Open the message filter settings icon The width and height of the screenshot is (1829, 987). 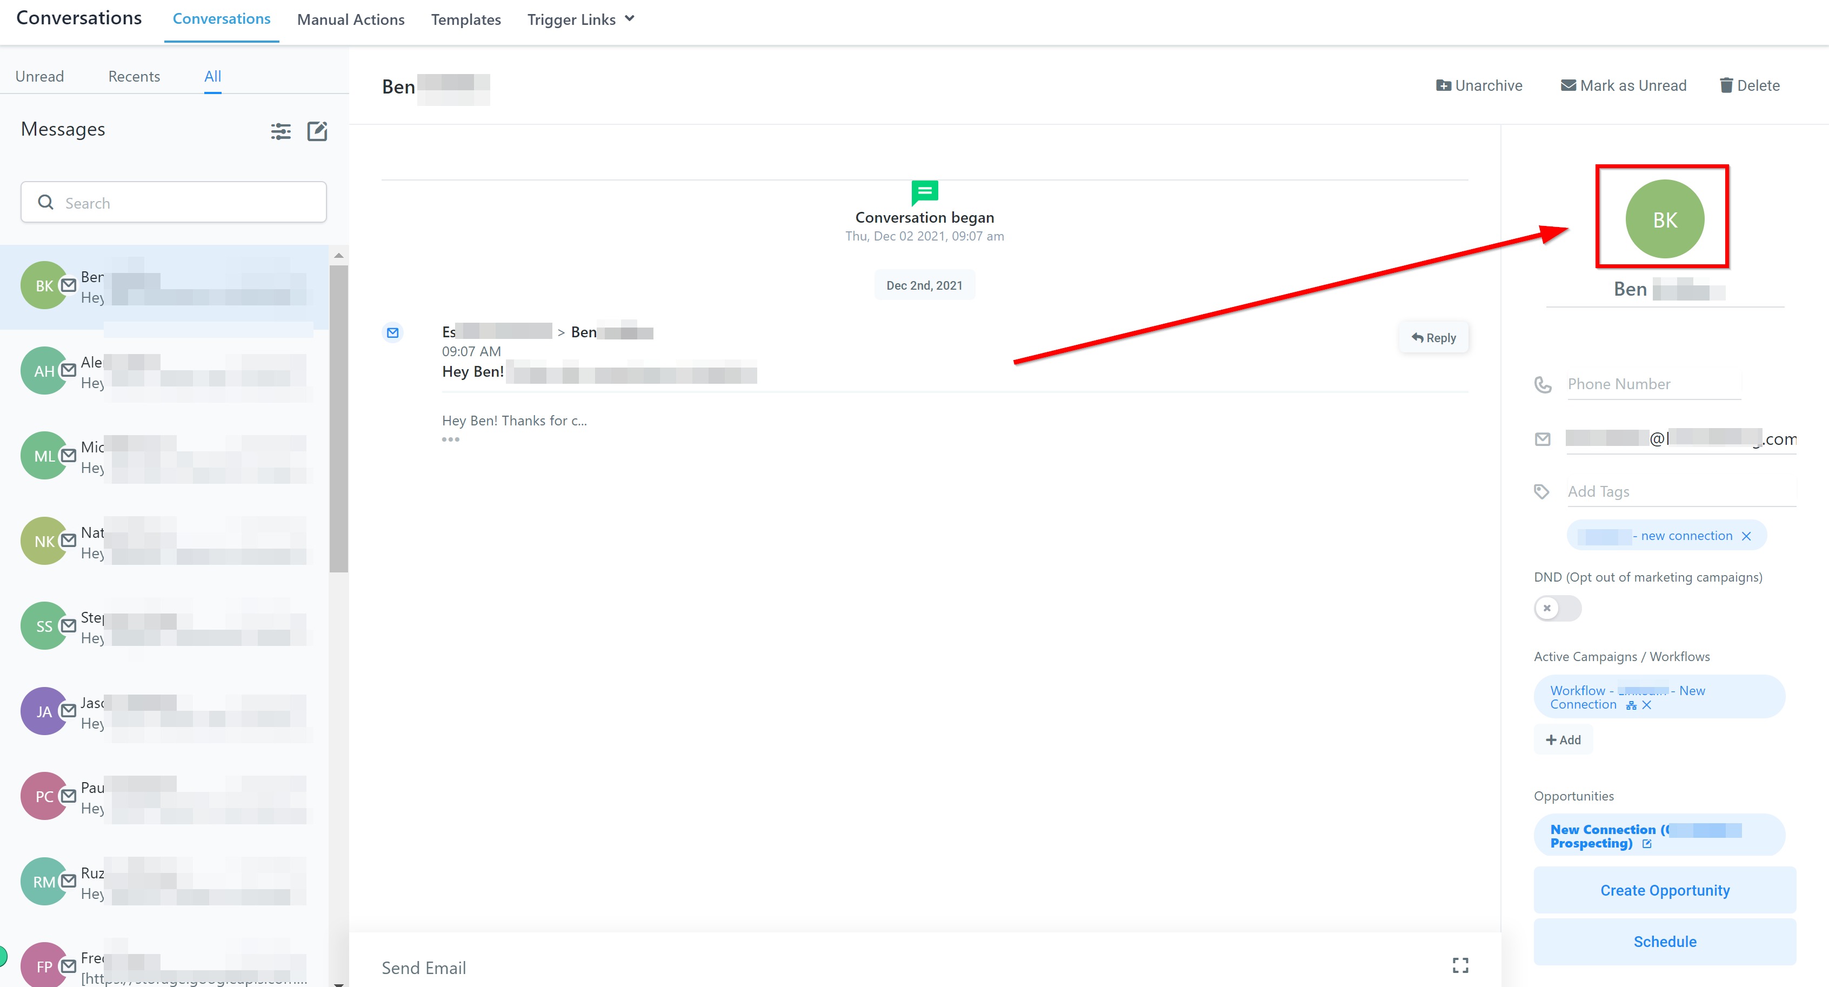(x=281, y=131)
